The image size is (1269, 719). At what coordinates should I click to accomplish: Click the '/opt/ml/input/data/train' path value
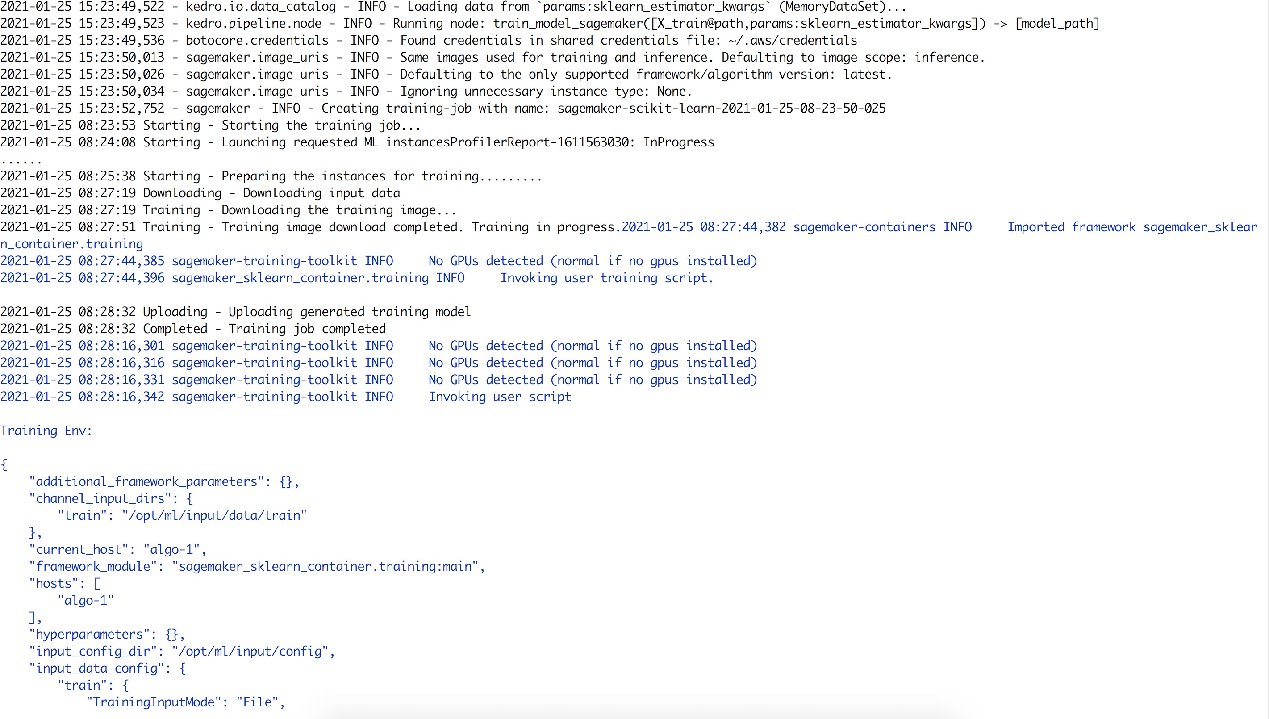click(214, 515)
